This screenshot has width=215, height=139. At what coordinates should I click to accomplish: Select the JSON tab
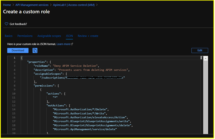tap(69, 36)
